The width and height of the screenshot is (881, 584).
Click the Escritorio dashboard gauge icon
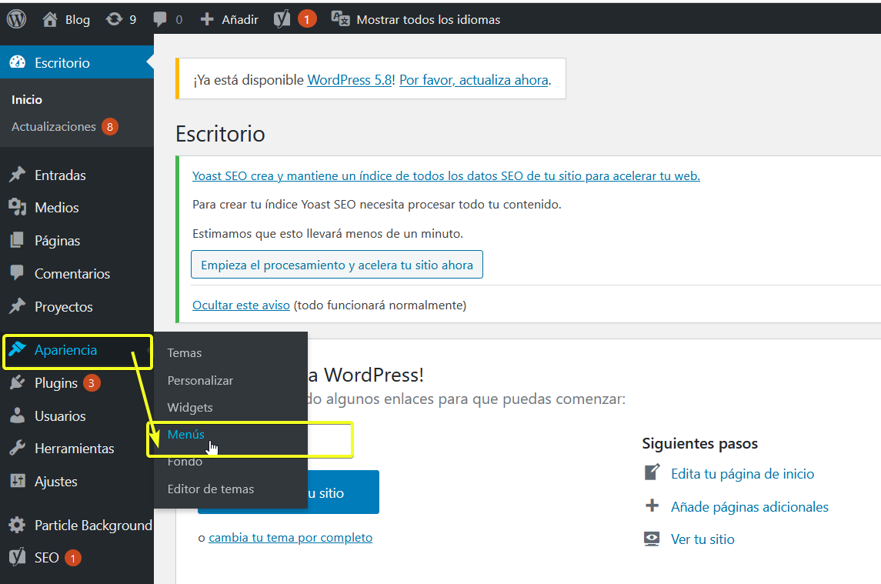tap(18, 62)
